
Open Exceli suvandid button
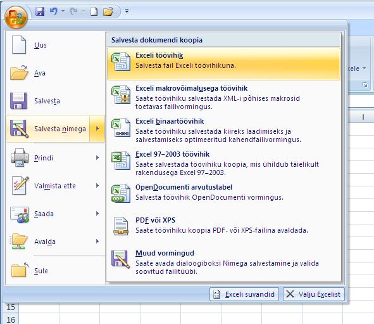click(244, 294)
